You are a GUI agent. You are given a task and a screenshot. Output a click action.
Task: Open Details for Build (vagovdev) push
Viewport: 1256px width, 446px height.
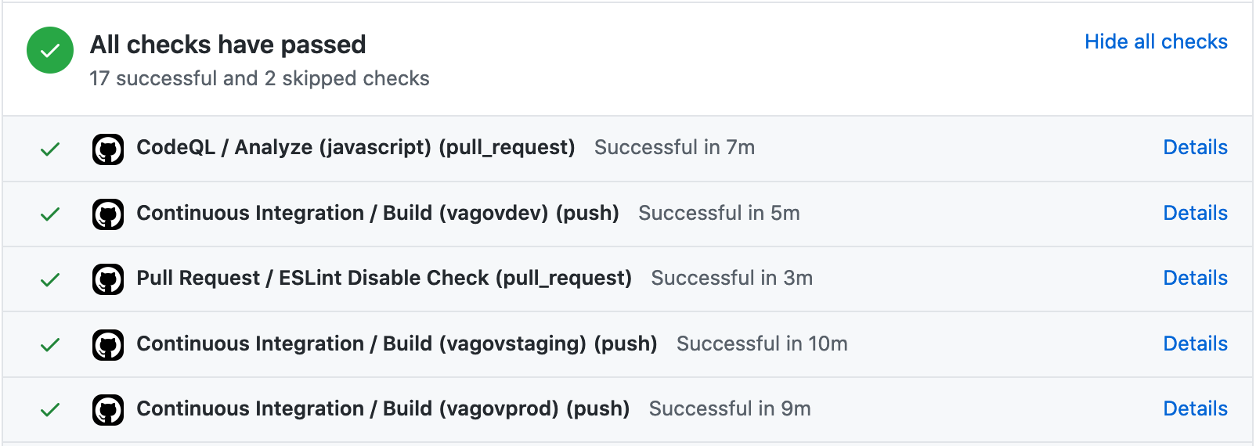coord(1195,213)
